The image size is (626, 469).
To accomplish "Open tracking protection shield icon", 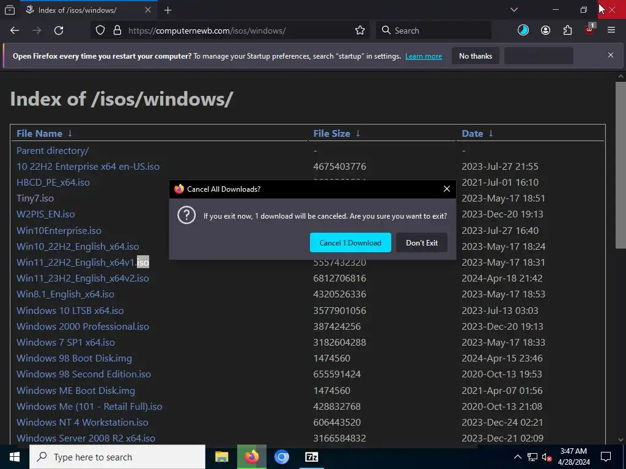I will click(x=100, y=31).
